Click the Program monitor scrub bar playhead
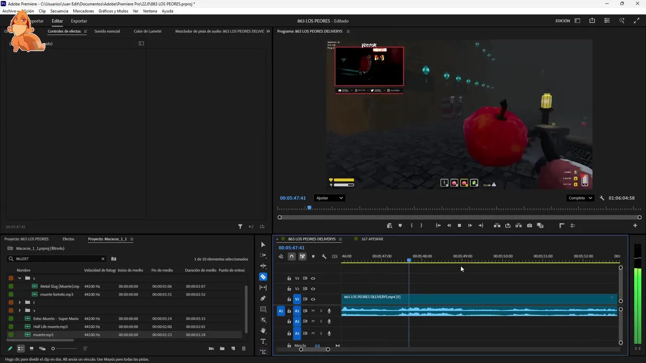This screenshot has height=363, width=646. [309, 207]
